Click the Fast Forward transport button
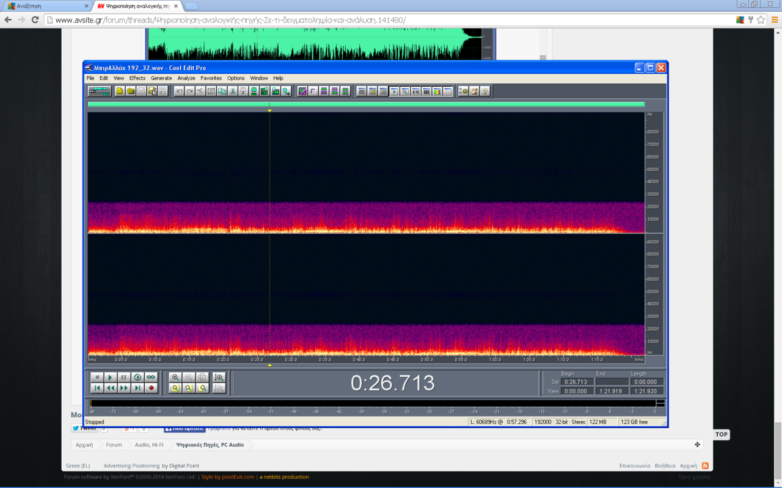 (124, 388)
